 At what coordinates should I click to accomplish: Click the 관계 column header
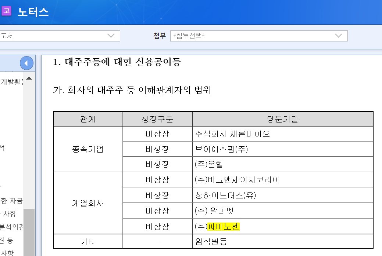[88, 119]
